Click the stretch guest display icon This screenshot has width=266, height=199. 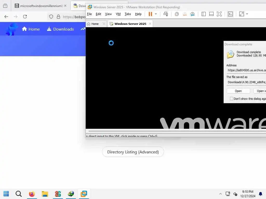pos(241,14)
